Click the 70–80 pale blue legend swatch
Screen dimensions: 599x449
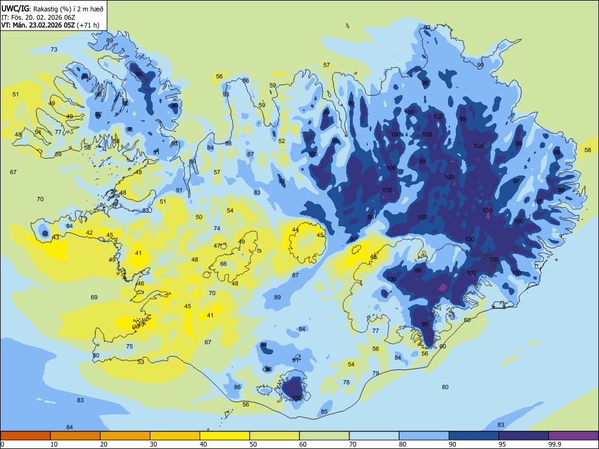click(x=374, y=436)
